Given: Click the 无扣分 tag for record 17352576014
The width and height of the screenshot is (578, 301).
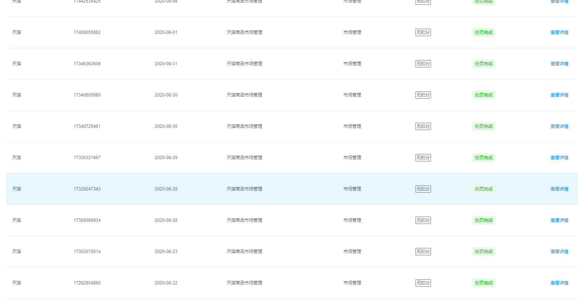Looking at the screenshot, I should click(x=423, y=252).
